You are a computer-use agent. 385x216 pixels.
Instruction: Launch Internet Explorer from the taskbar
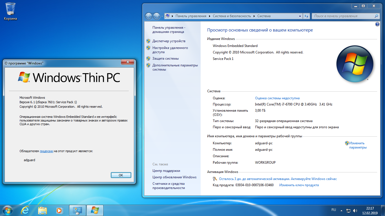(25, 210)
